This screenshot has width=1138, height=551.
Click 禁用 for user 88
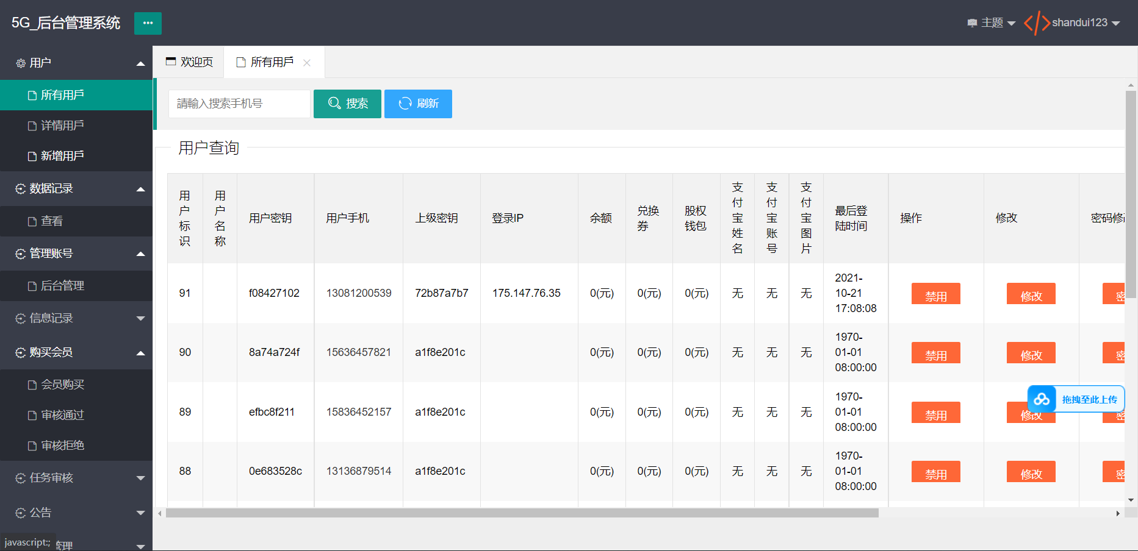935,472
